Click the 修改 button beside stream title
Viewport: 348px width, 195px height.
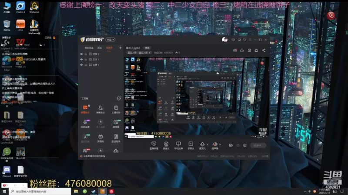tap(147, 48)
